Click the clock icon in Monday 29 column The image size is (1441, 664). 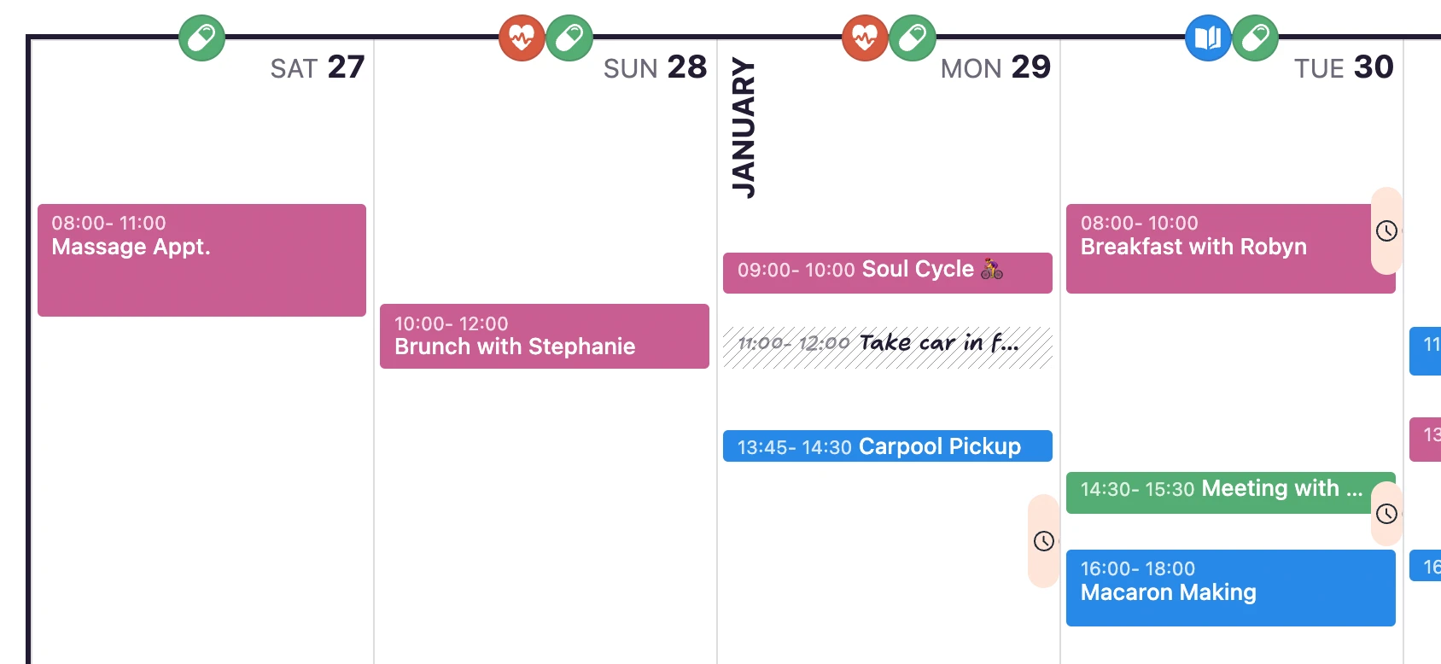(x=1043, y=541)
